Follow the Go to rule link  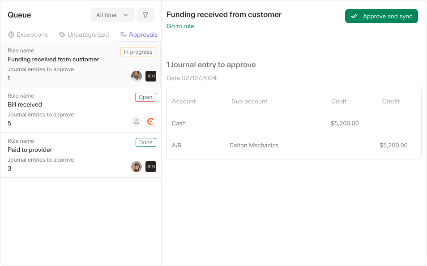point(180,26)
